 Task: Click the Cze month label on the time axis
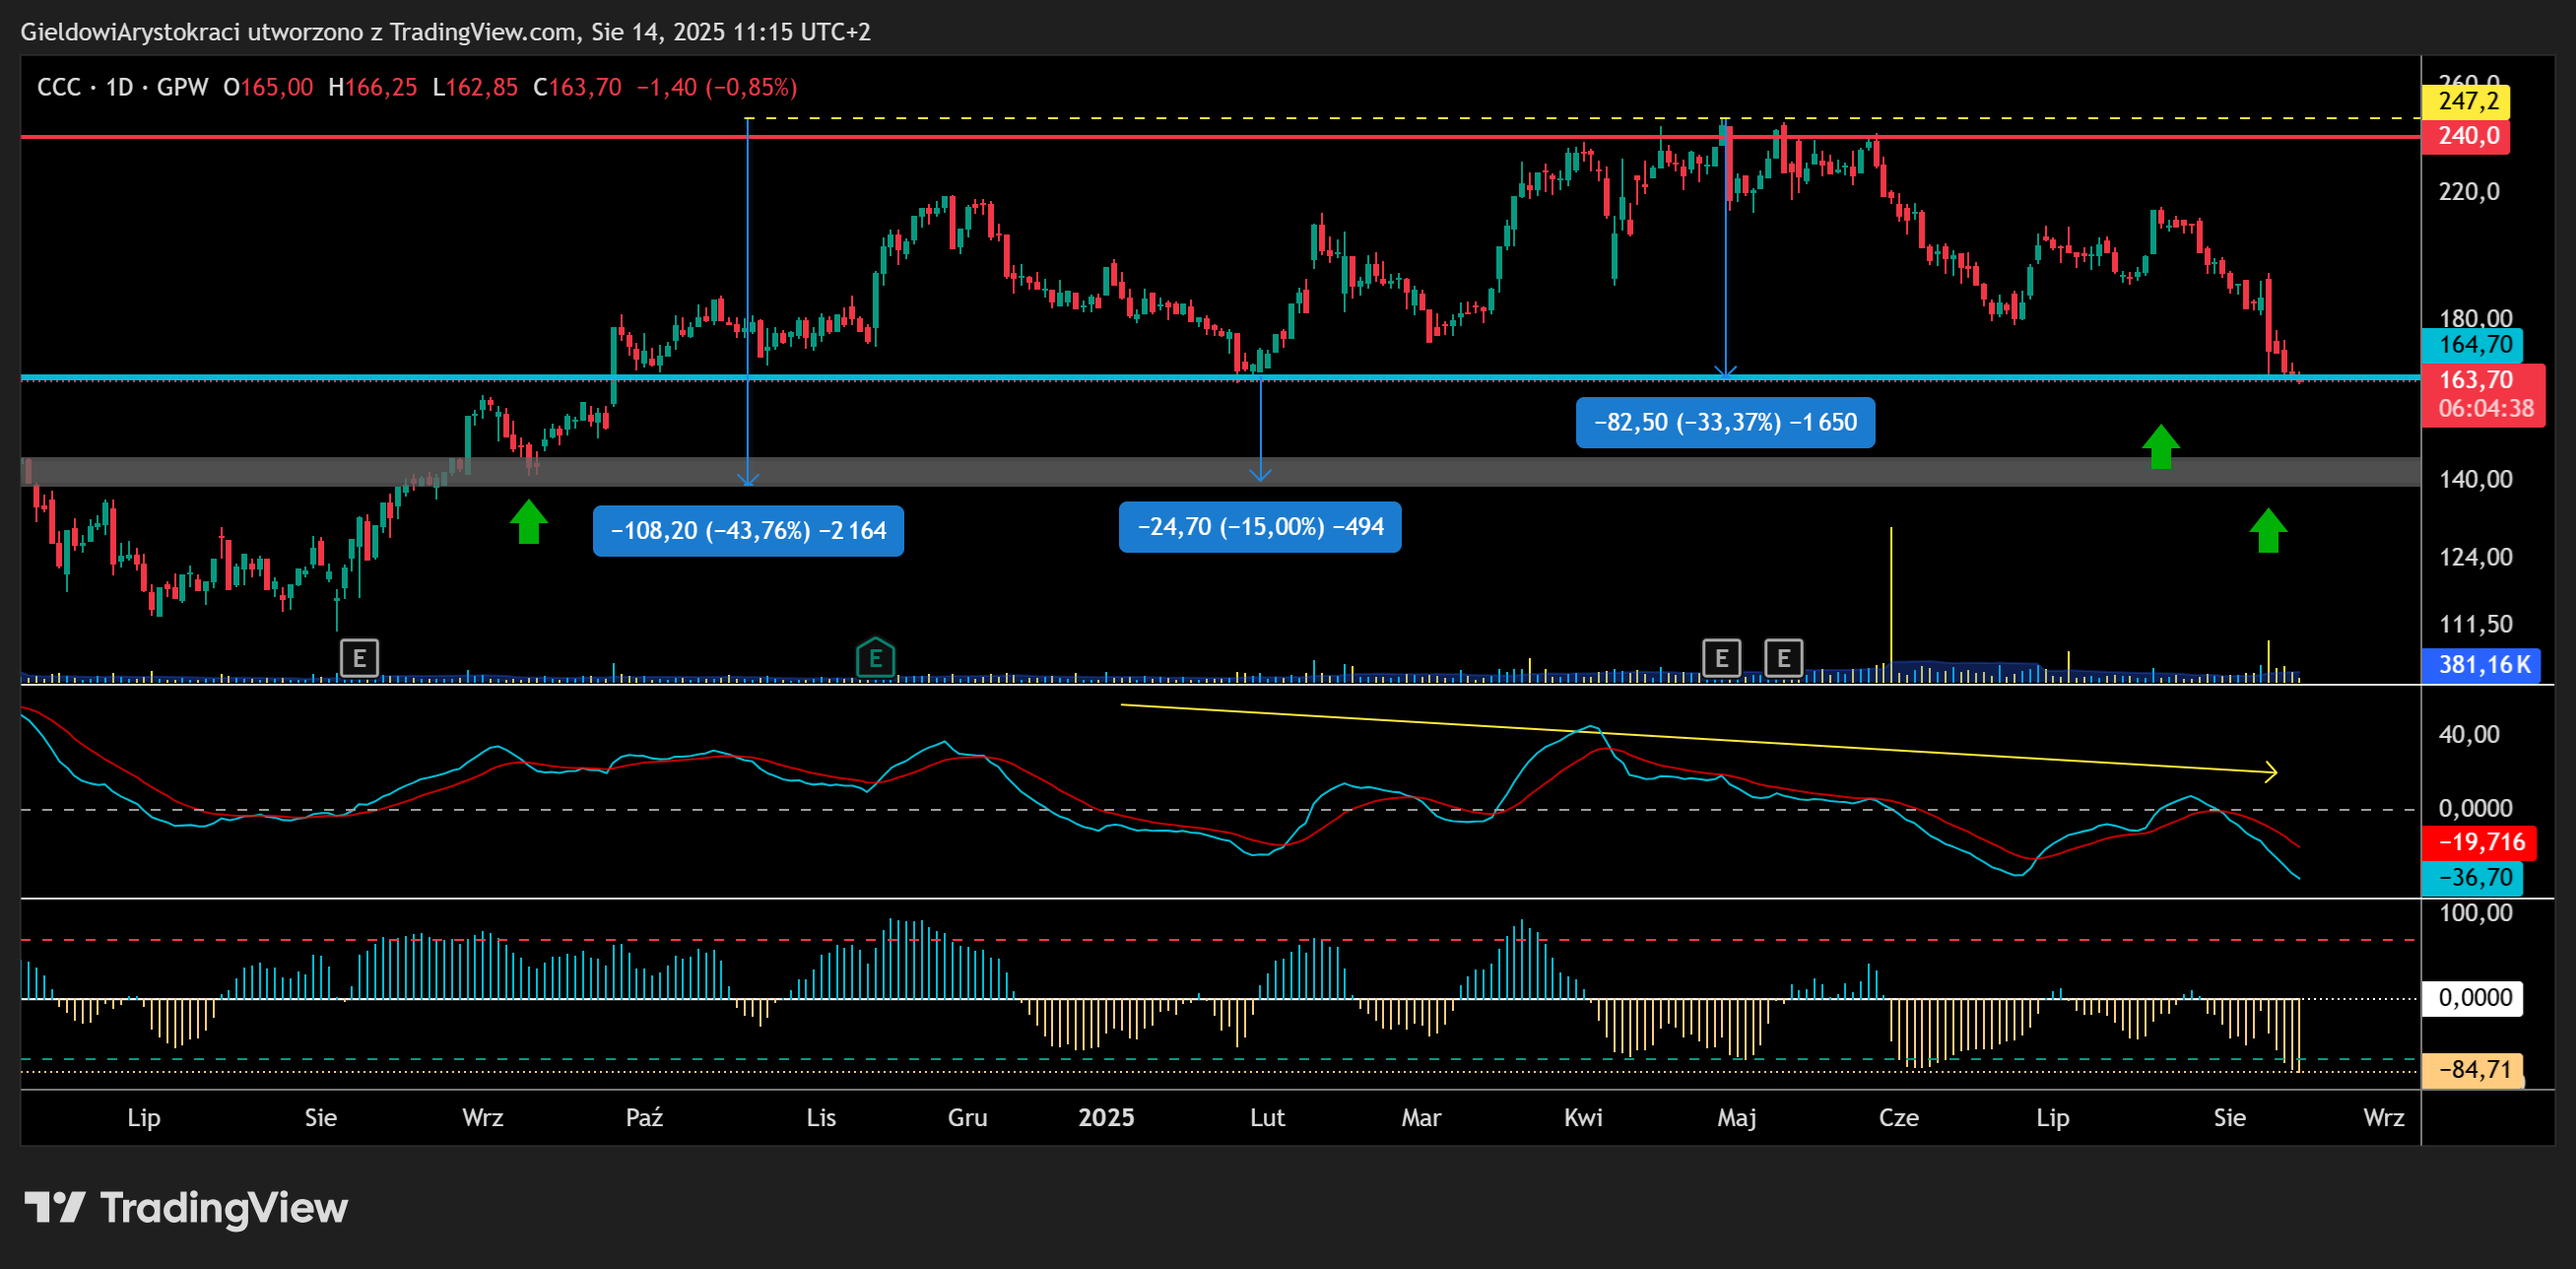pos(1898,1118)
